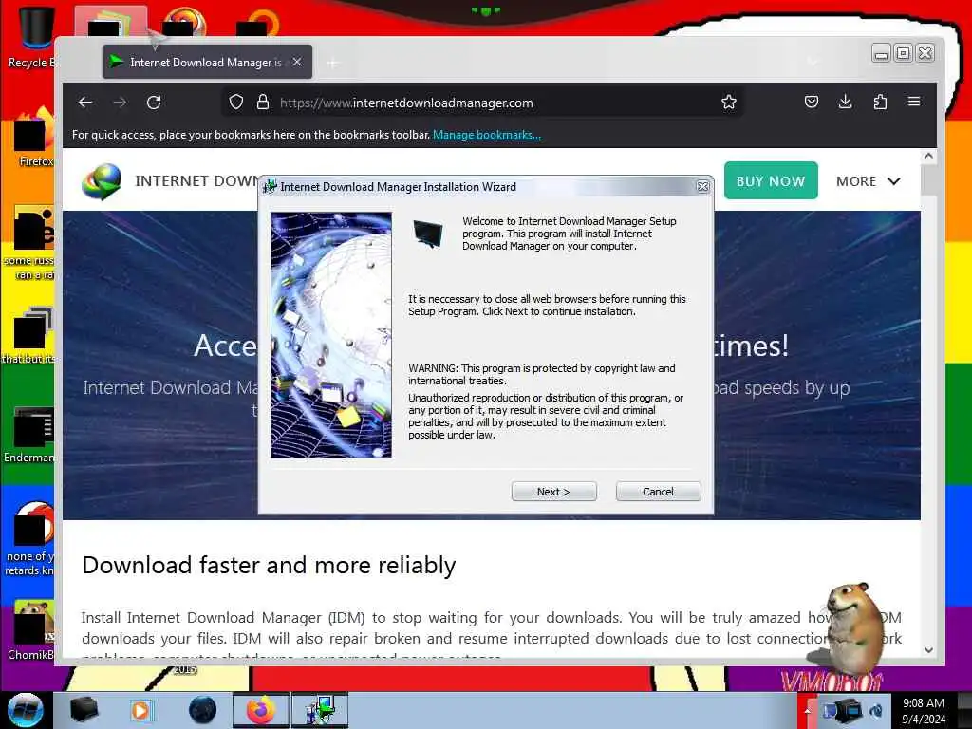972x729 pixels.
Task: Click the volume icon in the system tray
Action: click(x=876, y=711)
